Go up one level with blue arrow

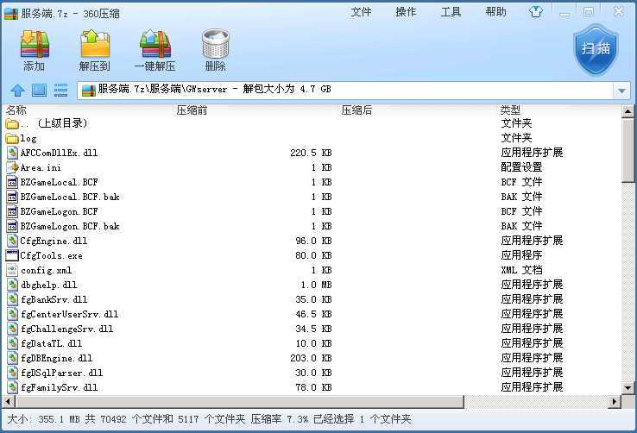pos(17,90)
